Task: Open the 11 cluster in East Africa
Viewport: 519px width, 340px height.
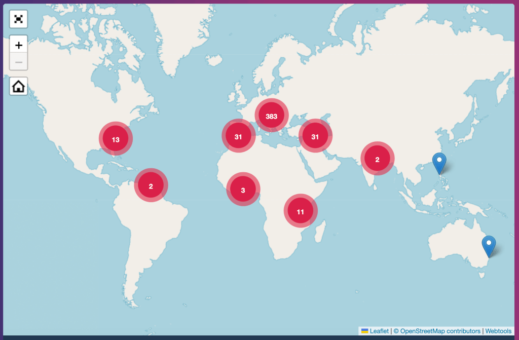Action: 300,211
